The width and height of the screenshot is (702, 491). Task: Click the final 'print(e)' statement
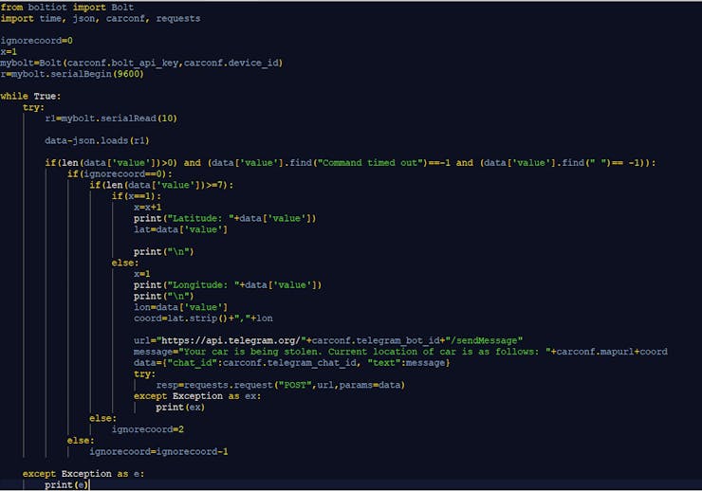[x=66, y=484]
